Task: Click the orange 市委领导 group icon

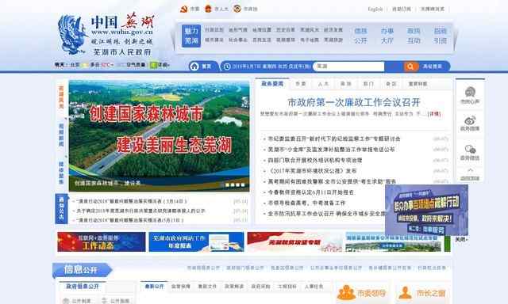Action: click(346, 293)
